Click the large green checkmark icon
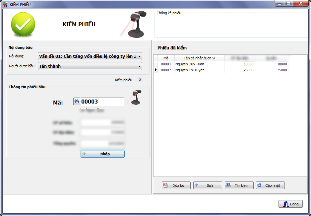The height and width of the screenshot is (216, 311). [x=23, y=24]
